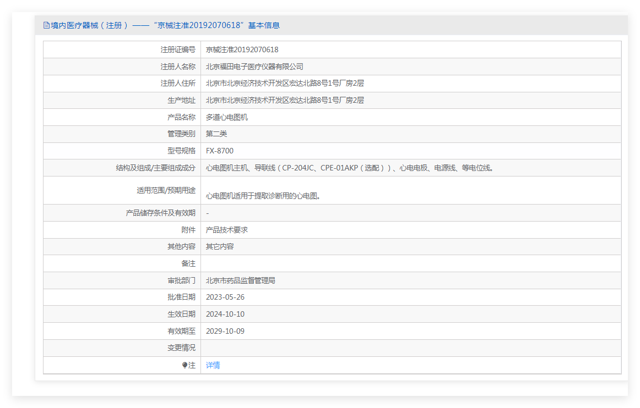Select intended use text 心电图机适用于提取诊断用的心电图

point(263,196)
